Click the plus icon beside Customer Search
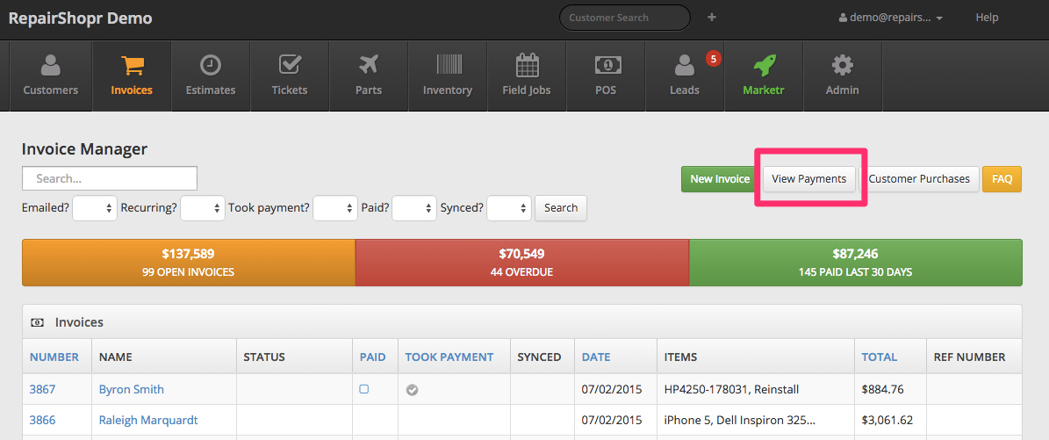 [711, 18]
